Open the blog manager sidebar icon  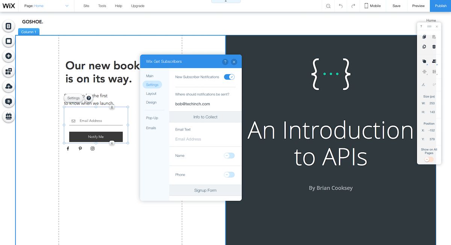[x=9, y=101]
